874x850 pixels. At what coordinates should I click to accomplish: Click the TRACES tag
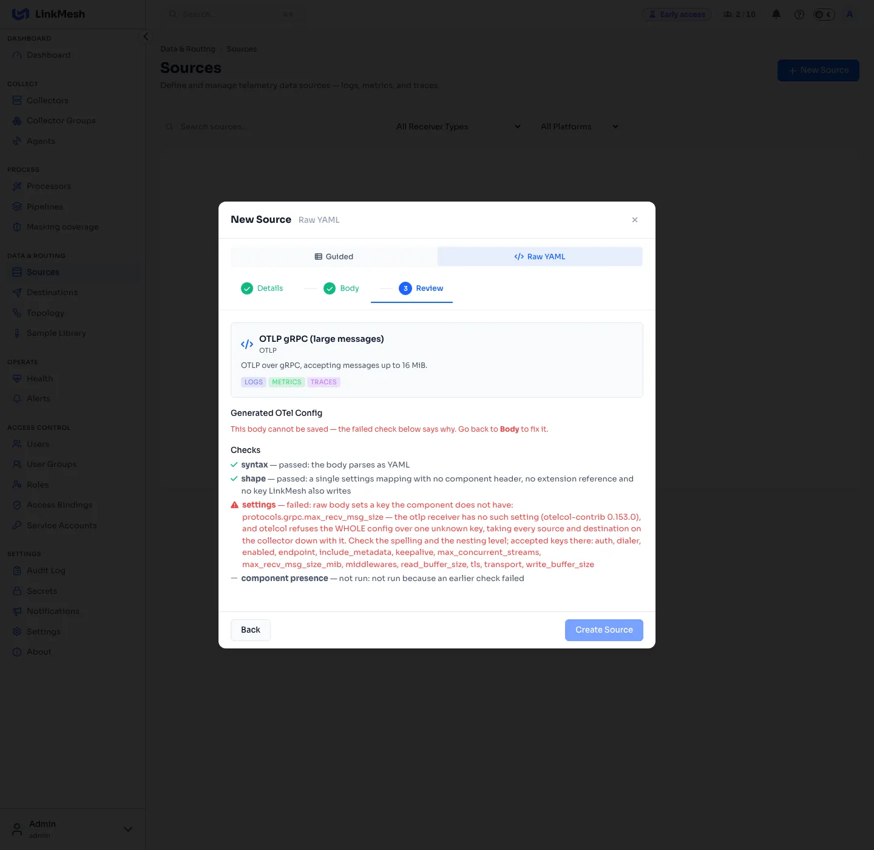tap(324, 382)
